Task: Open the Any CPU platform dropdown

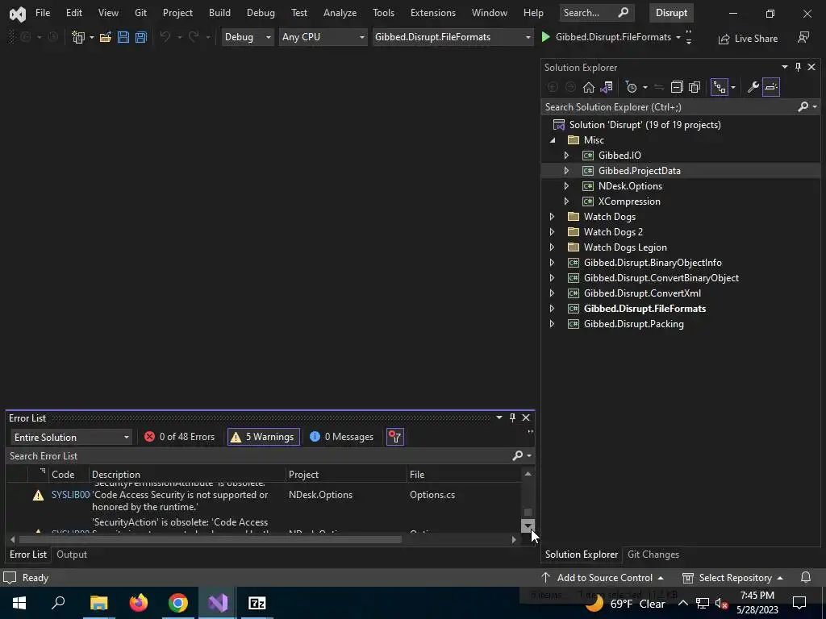Action: coord(323,37)
